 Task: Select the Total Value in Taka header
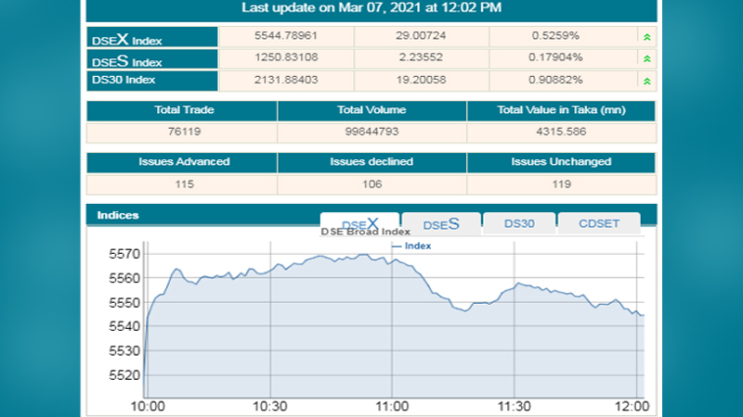561,110
